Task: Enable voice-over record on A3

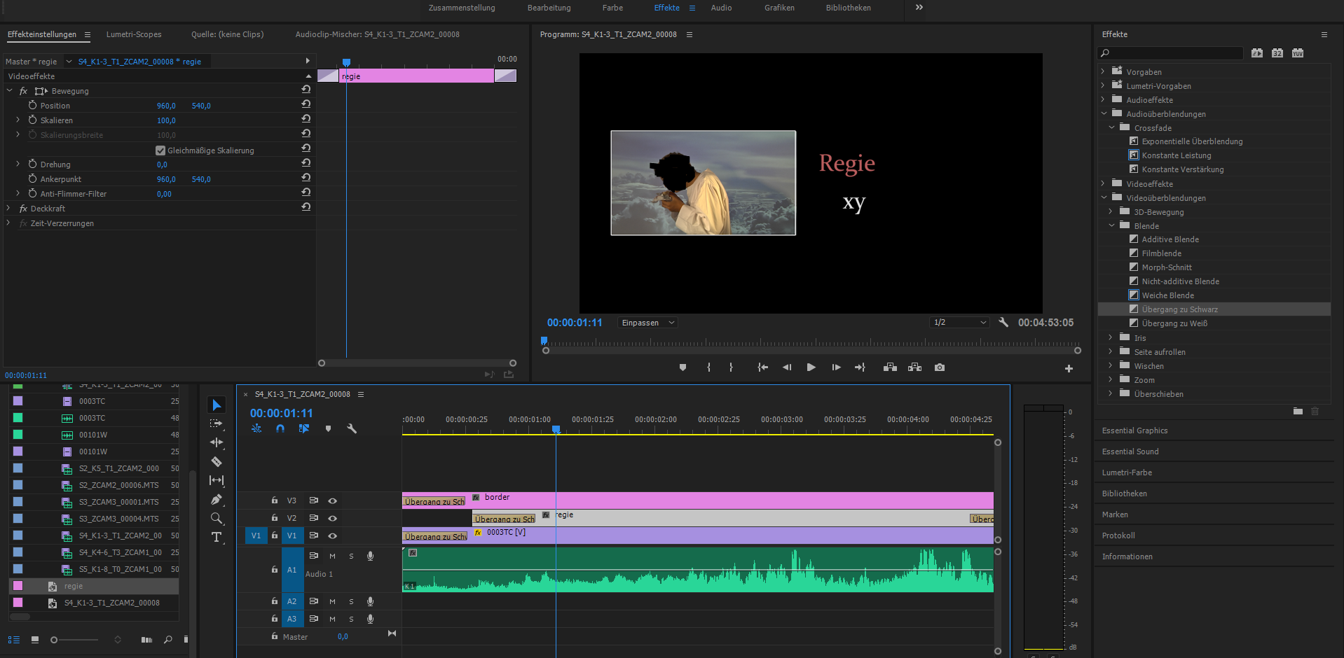Action: pyautogui.click(x=370, y=619)
